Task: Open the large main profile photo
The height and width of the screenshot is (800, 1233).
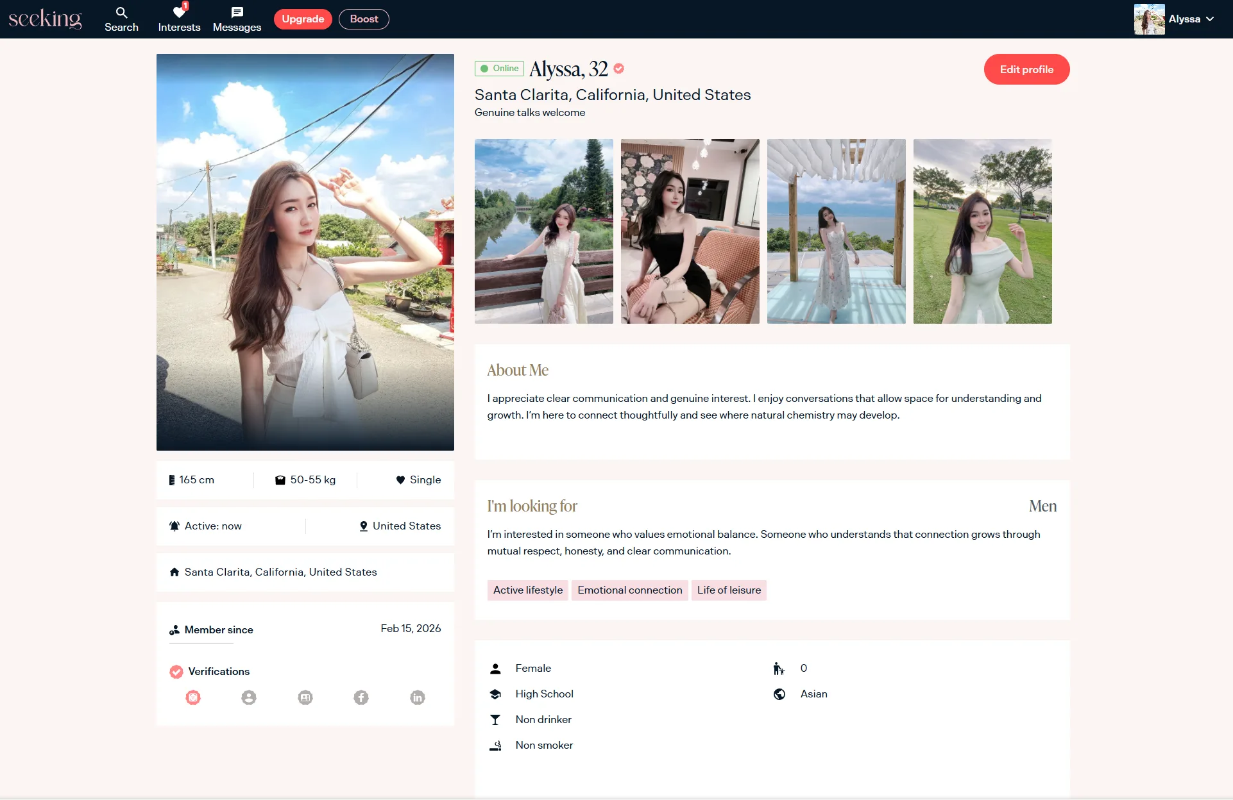Action: [305, 252]
